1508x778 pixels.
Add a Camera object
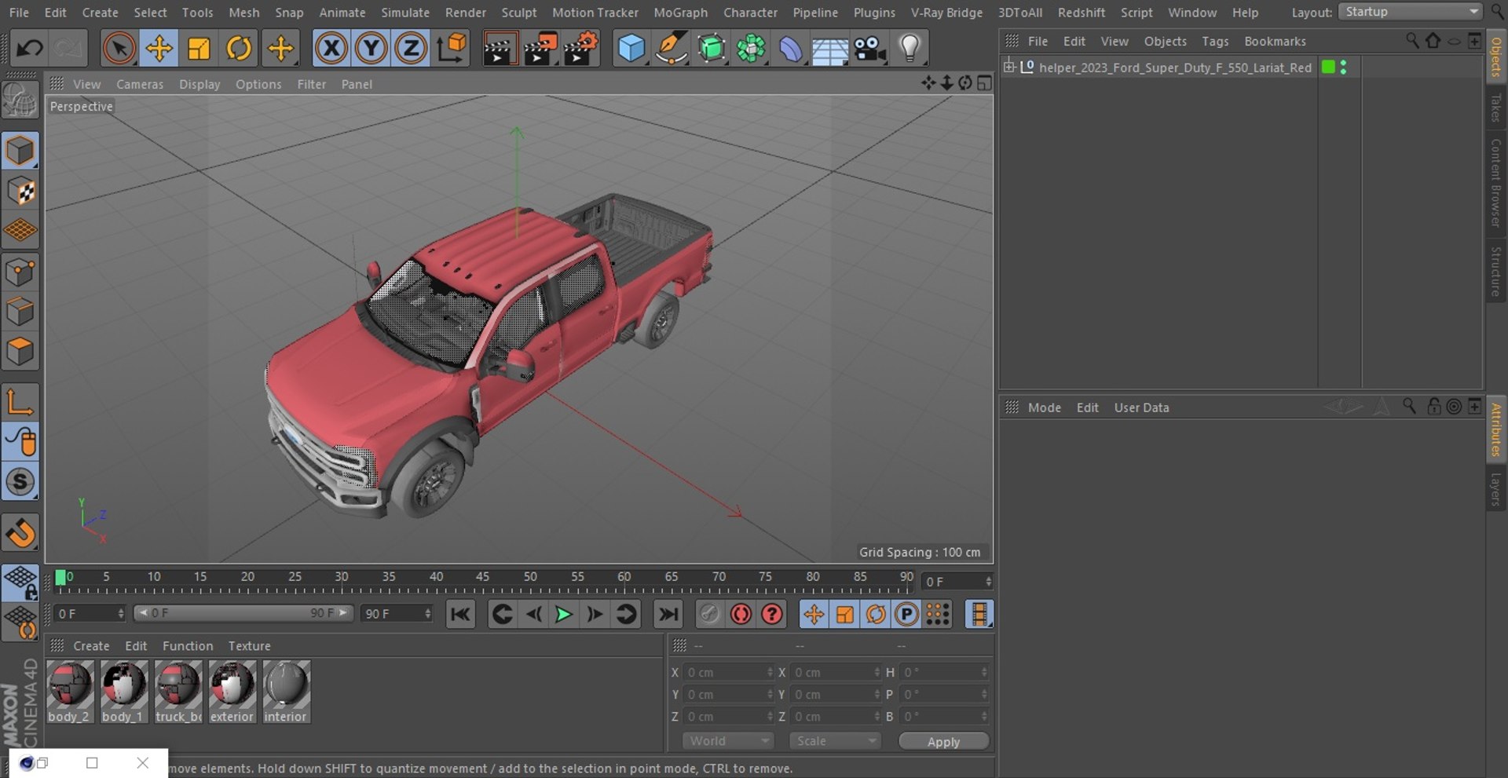pos(870,49)
